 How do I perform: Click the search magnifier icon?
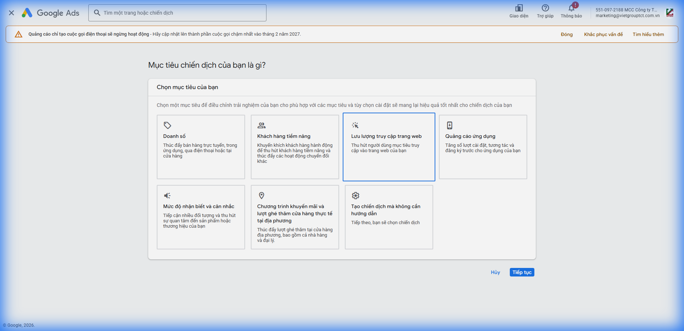coord(97,13)
